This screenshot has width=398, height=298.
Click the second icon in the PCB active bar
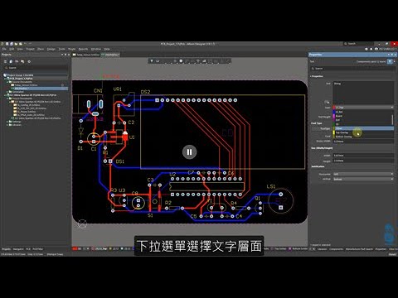click(x=158, y=61)
